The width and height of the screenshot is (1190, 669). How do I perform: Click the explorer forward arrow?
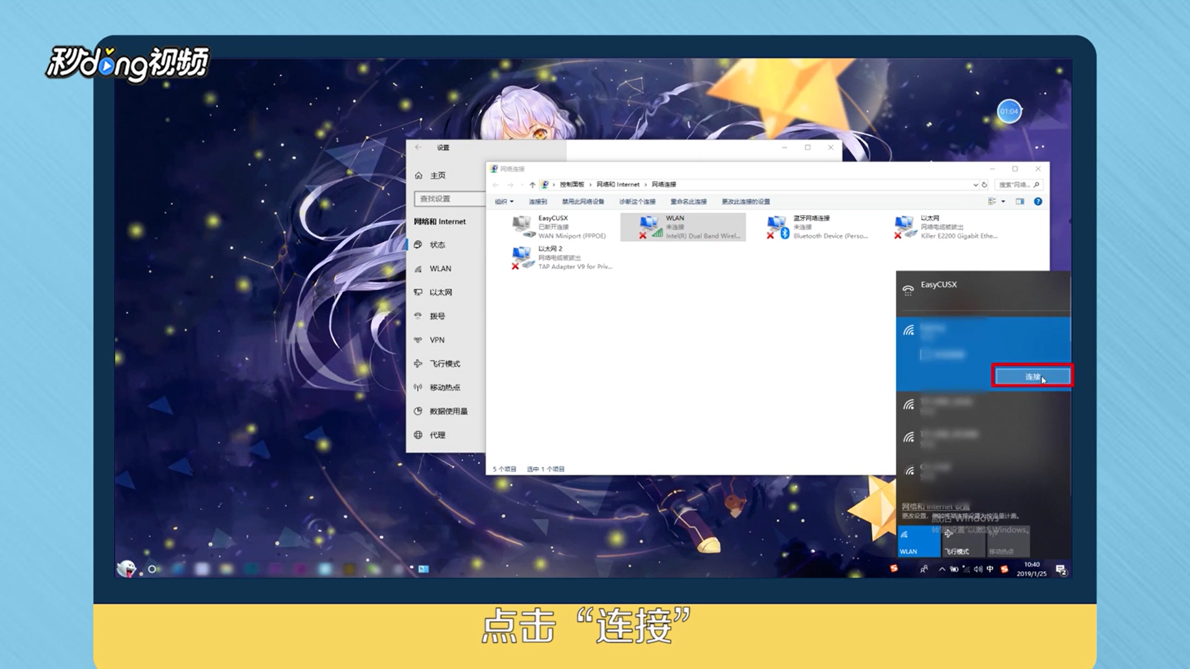510,185
